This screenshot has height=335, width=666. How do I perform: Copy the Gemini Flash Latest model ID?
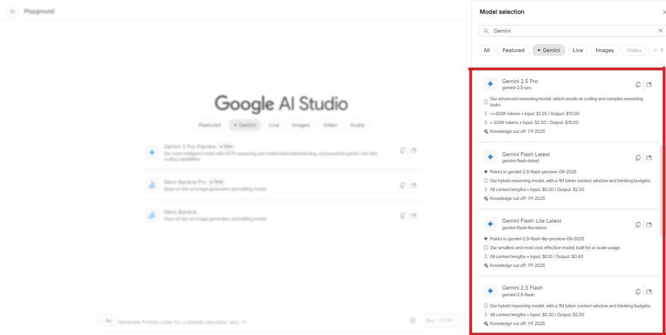click(638, 158)
